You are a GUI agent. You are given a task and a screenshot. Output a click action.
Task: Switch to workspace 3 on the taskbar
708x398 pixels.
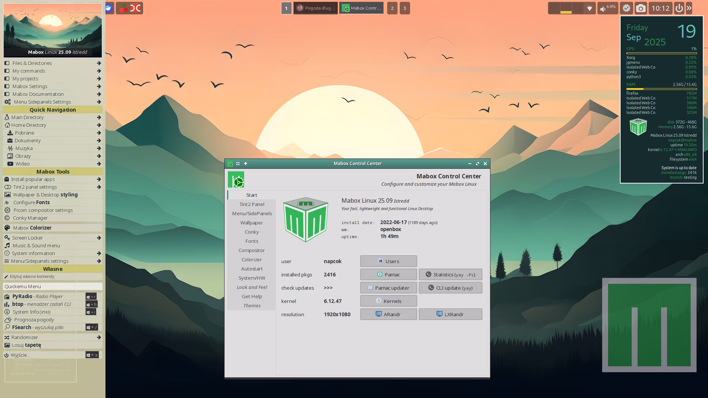click(405, 8)
